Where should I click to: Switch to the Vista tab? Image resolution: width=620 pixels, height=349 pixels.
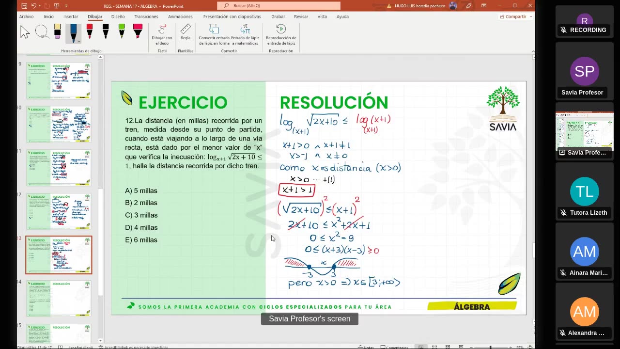[322, 16]
